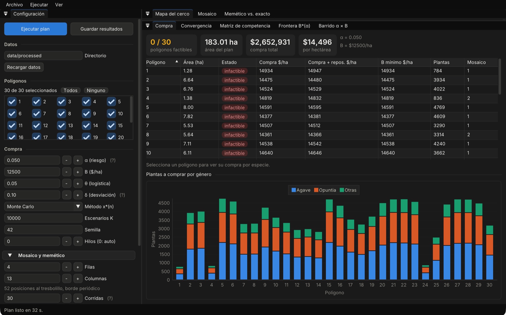
Task: Decrease δ (desviación) with minus button
Action: click(66, 195)
